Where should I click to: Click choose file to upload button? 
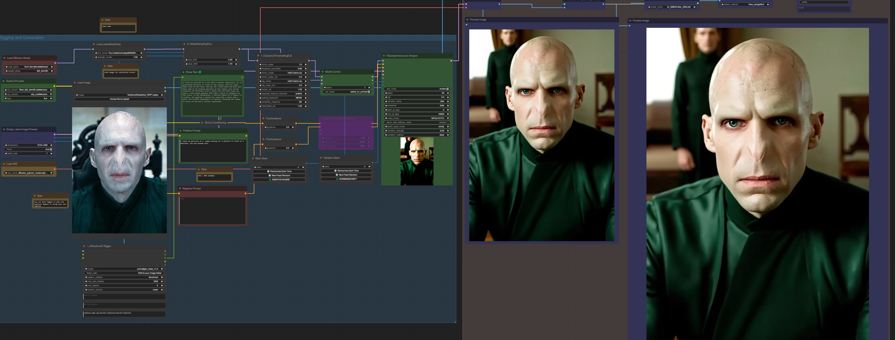tap(119, 99)
